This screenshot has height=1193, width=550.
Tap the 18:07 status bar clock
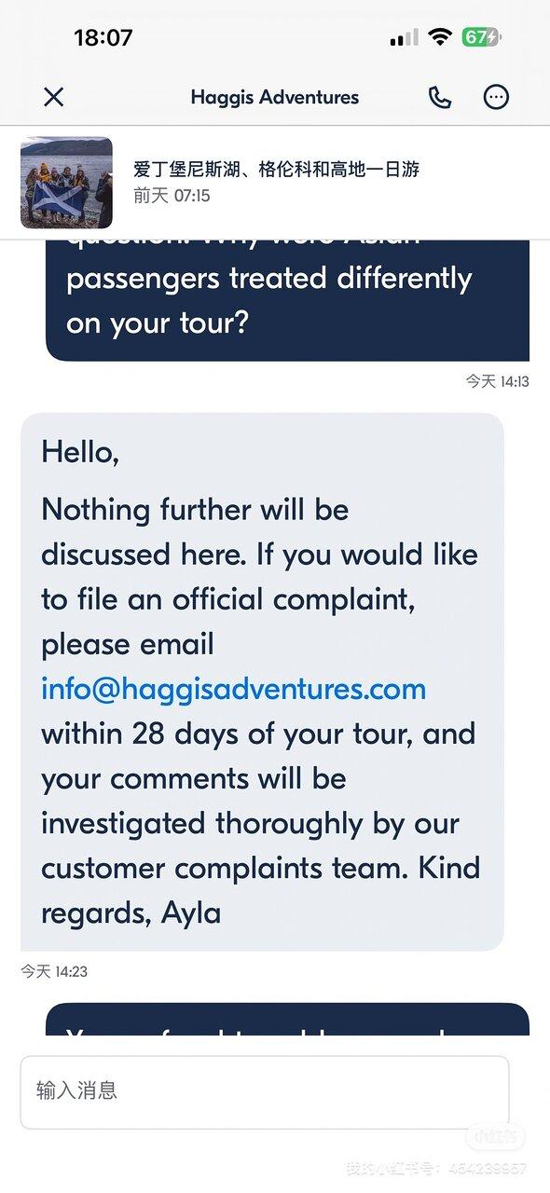pos(103,38)
